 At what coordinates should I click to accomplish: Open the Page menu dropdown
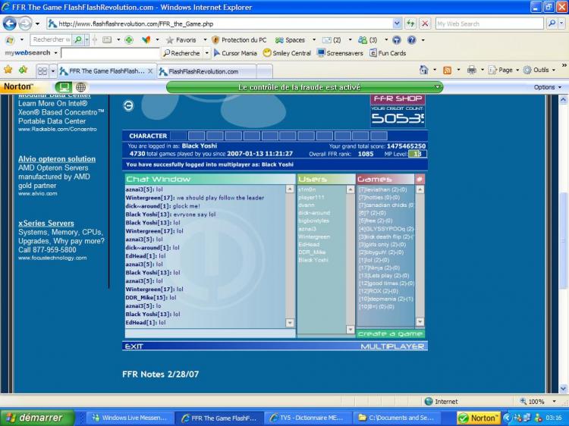[517, 70]
